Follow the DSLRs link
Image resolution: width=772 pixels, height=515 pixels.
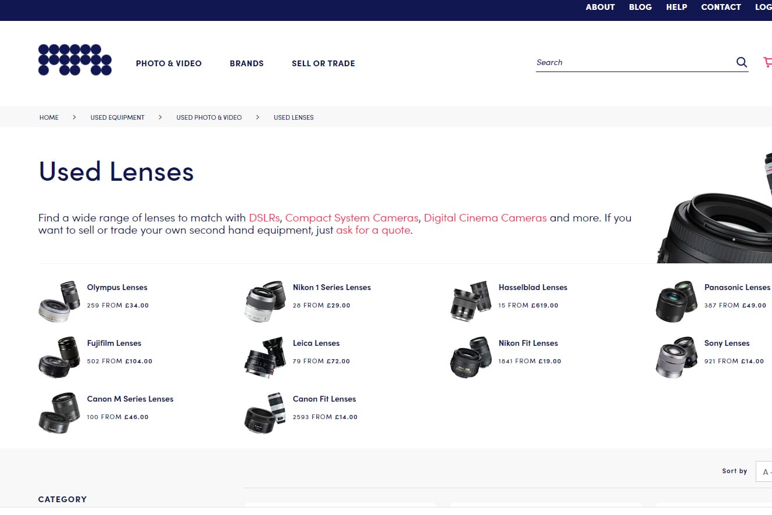[x=264, y=218]
